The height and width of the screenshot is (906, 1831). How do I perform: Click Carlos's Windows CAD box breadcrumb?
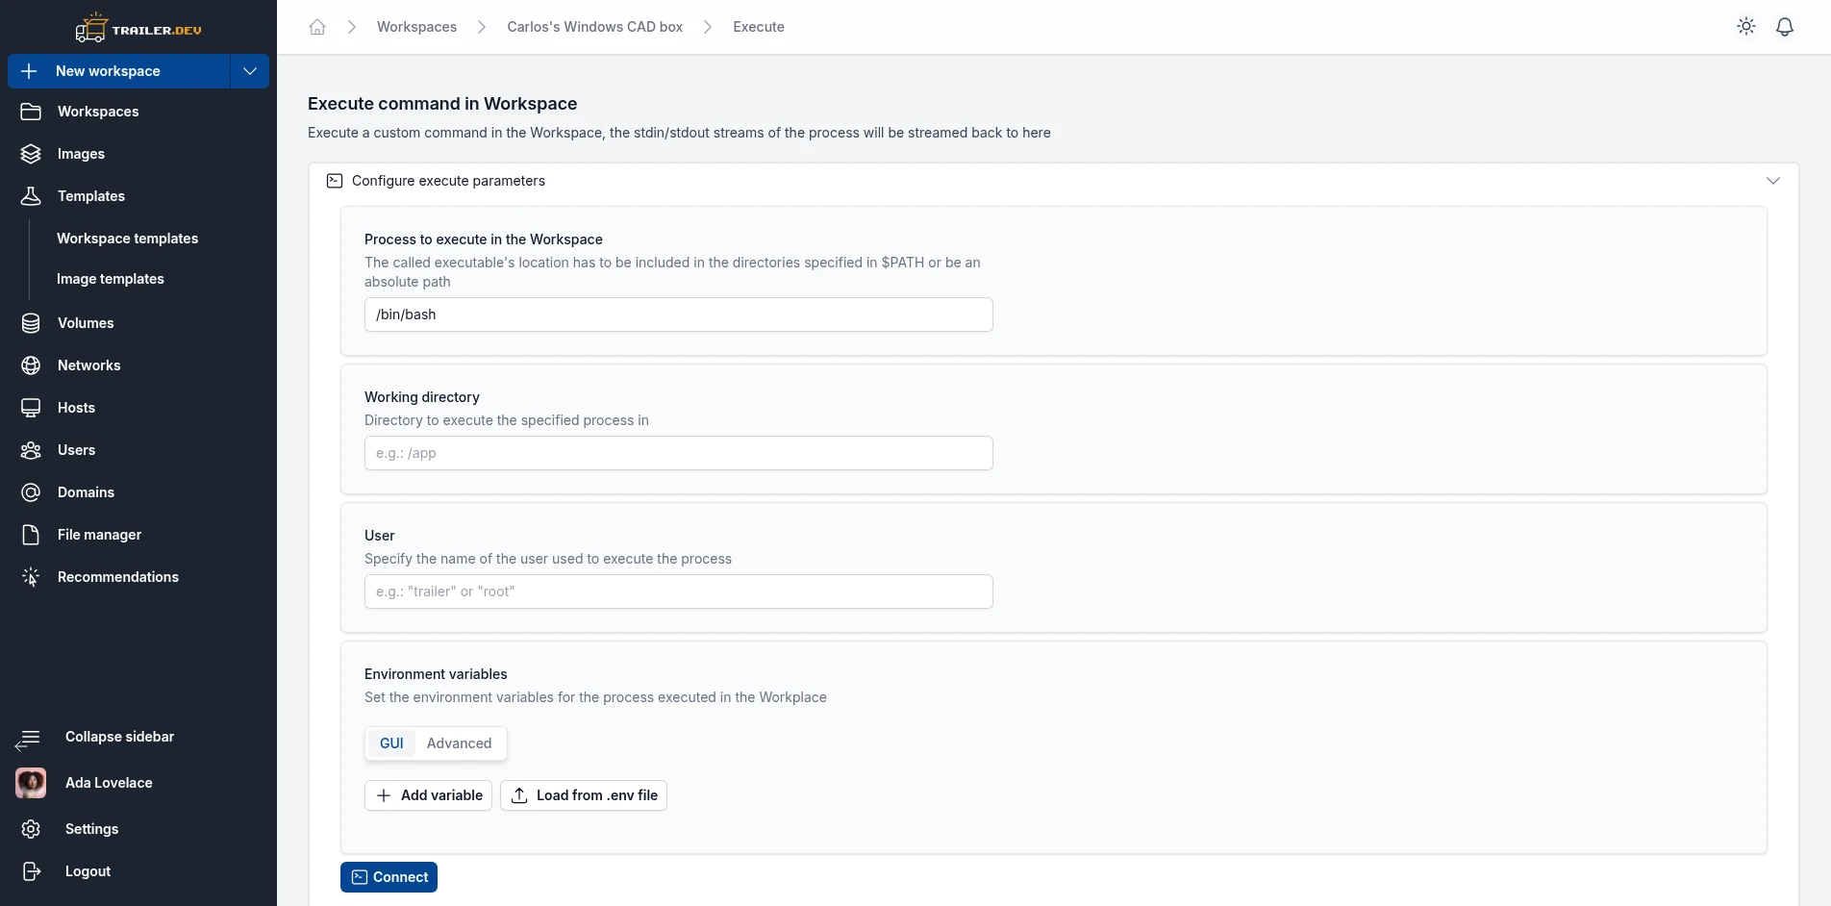coord(594,27)
